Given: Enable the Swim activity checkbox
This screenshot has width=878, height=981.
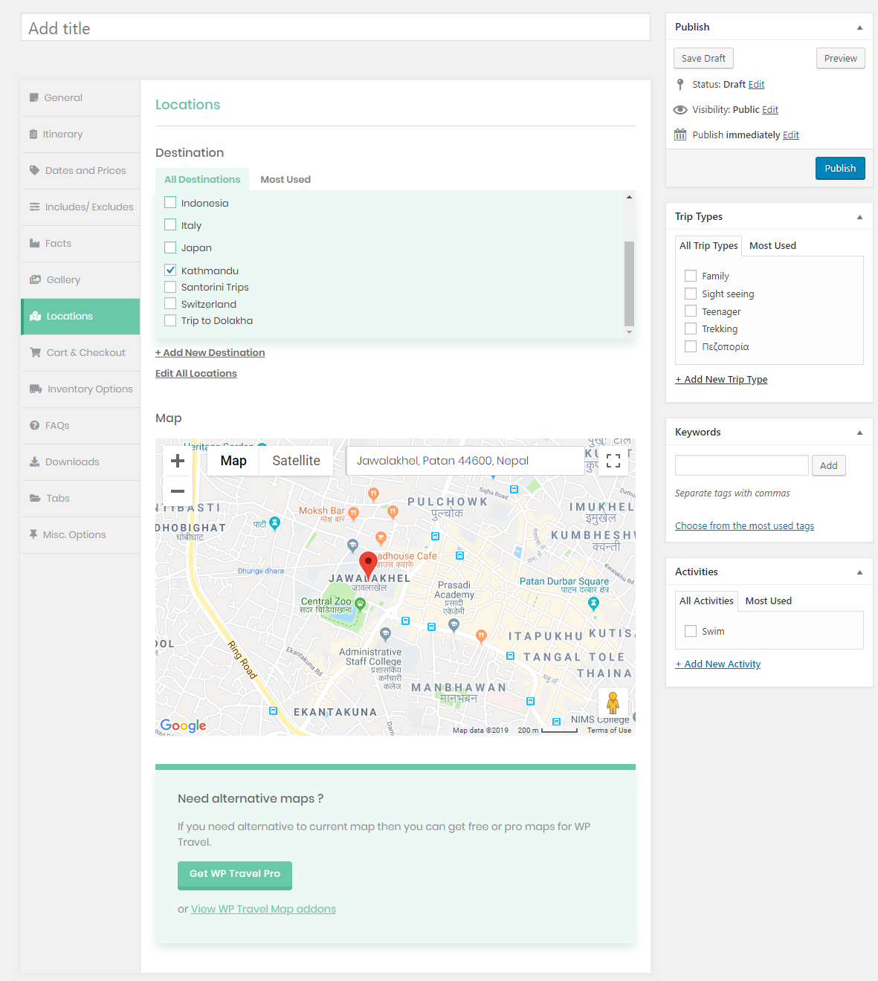Looking at the screenshot, I should click(691, 631).
